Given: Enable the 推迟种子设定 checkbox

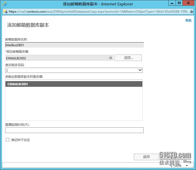Looking at the screenshot, I should pos(7,140).
